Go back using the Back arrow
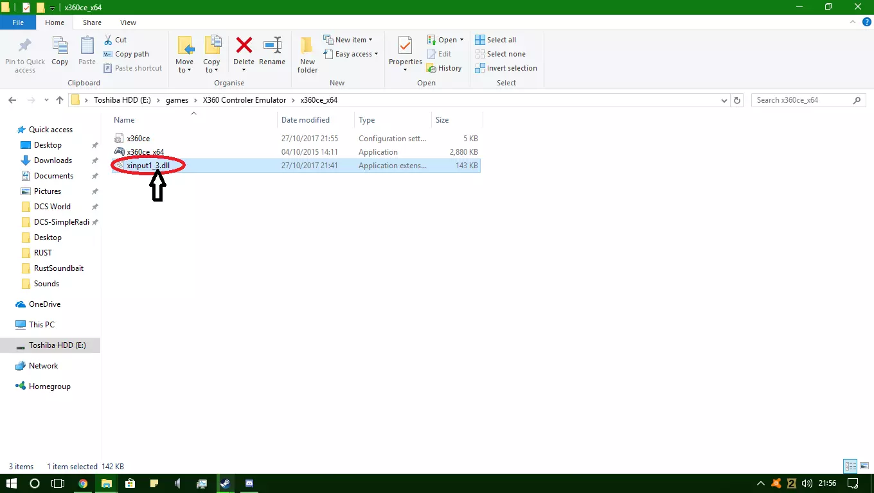The image size is (874, 493). tap(12, 100)
